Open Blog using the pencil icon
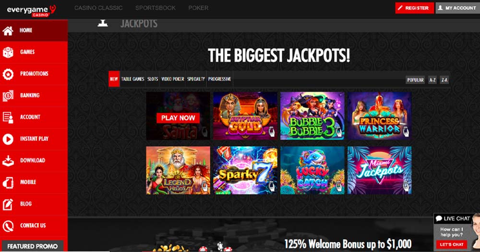480x252 pixels. coord(8,204)
